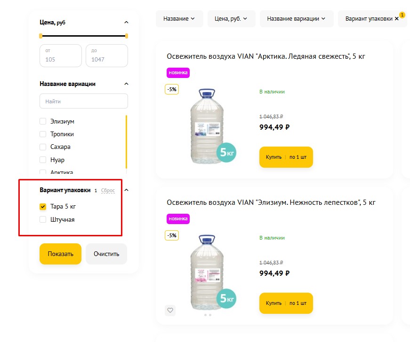The image size is (410, 342).
Task: Focus the Найти variation search field
Action: [x=84, y=101]
